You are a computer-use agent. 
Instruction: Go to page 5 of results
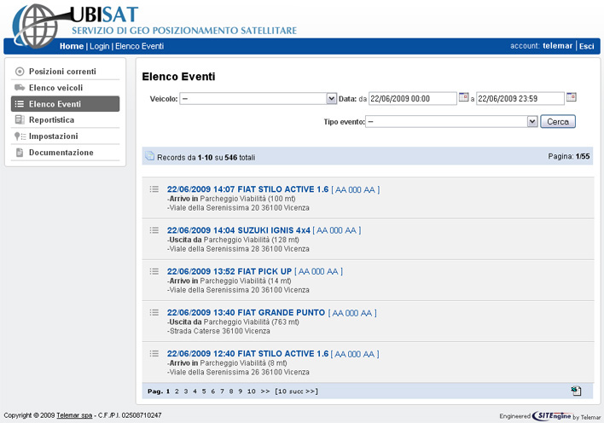tap(204, 391)
